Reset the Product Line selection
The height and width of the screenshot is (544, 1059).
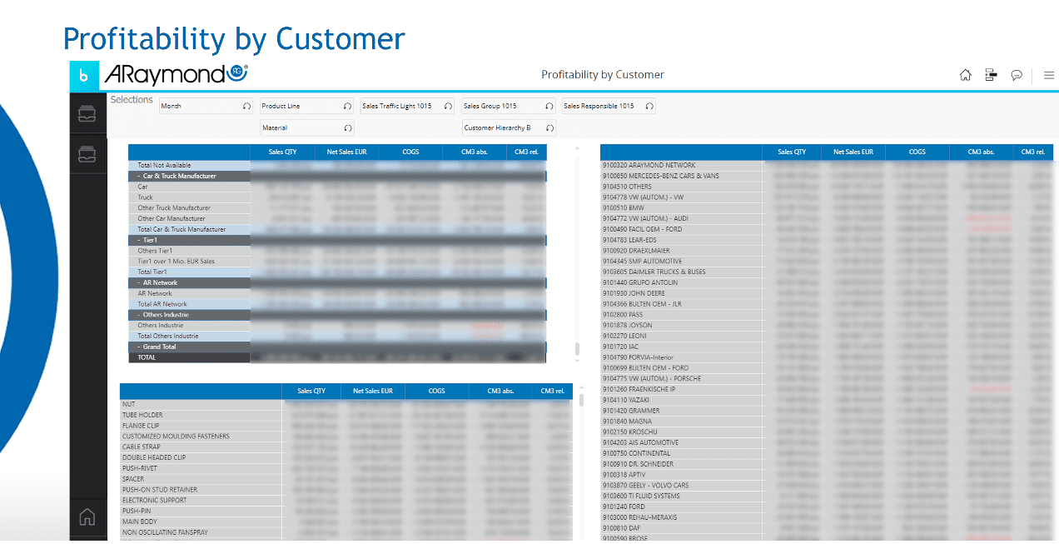[x=348, y=107]
